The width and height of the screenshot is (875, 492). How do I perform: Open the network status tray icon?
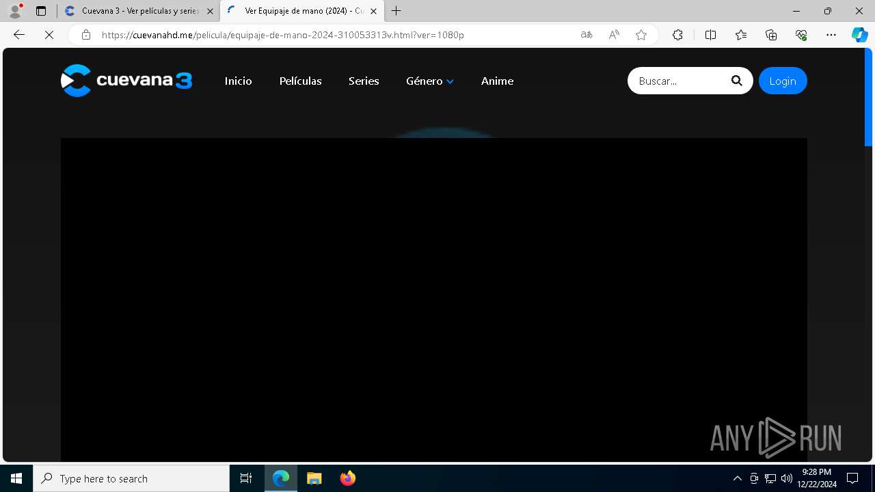[770, 478]
